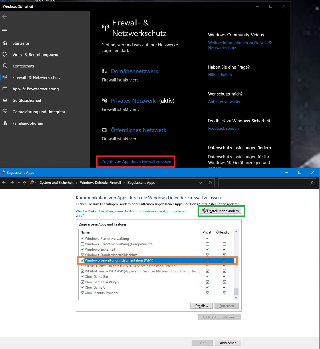Open Gerätesicherheit section
Viewport: 320px width, 349px height.
pyautogui.click(x=27, y=100)
